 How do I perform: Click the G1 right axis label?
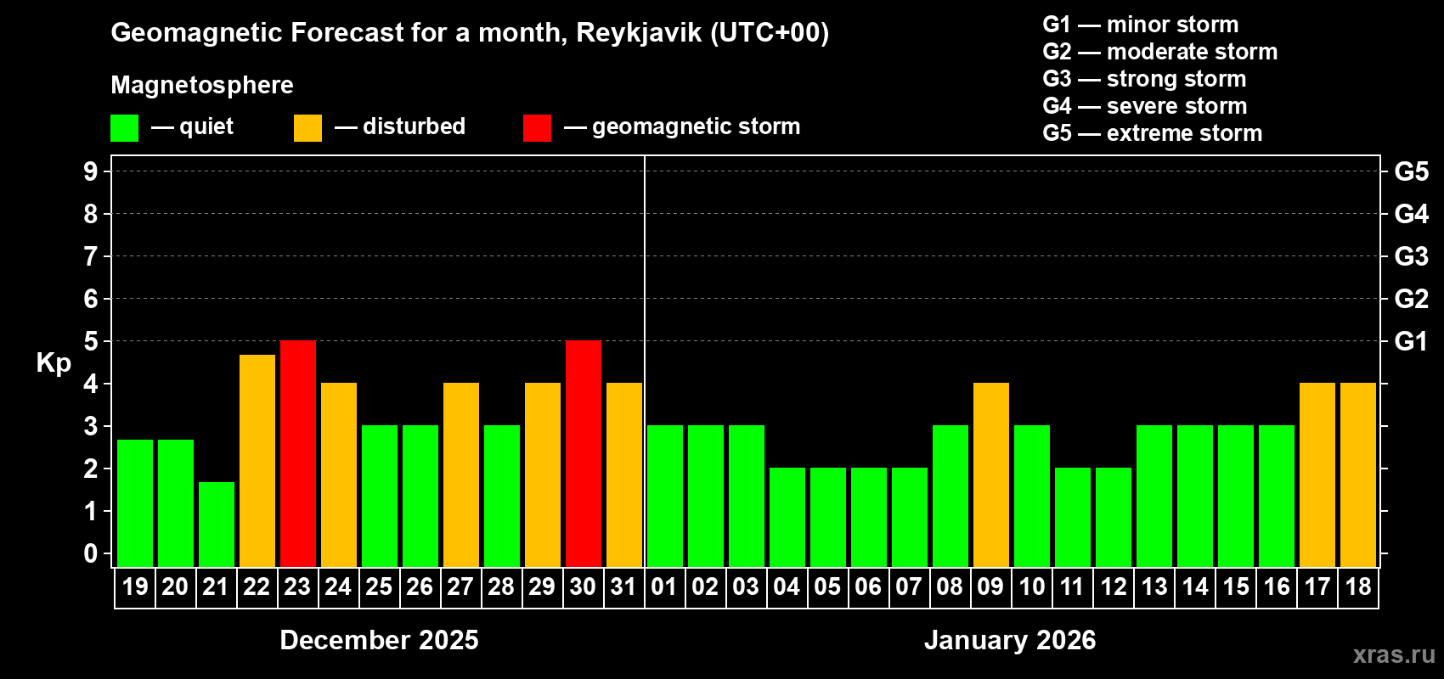[1412, 341]
